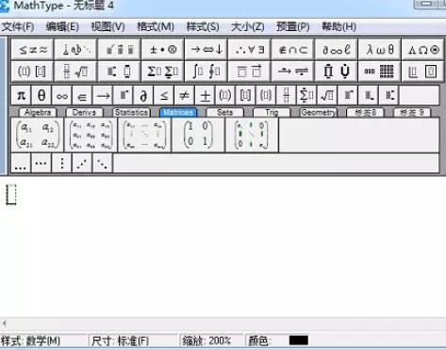Insert the right arrow from small bar
The height and width of the screenshot is (350, 446).
(x=103, y=95)
